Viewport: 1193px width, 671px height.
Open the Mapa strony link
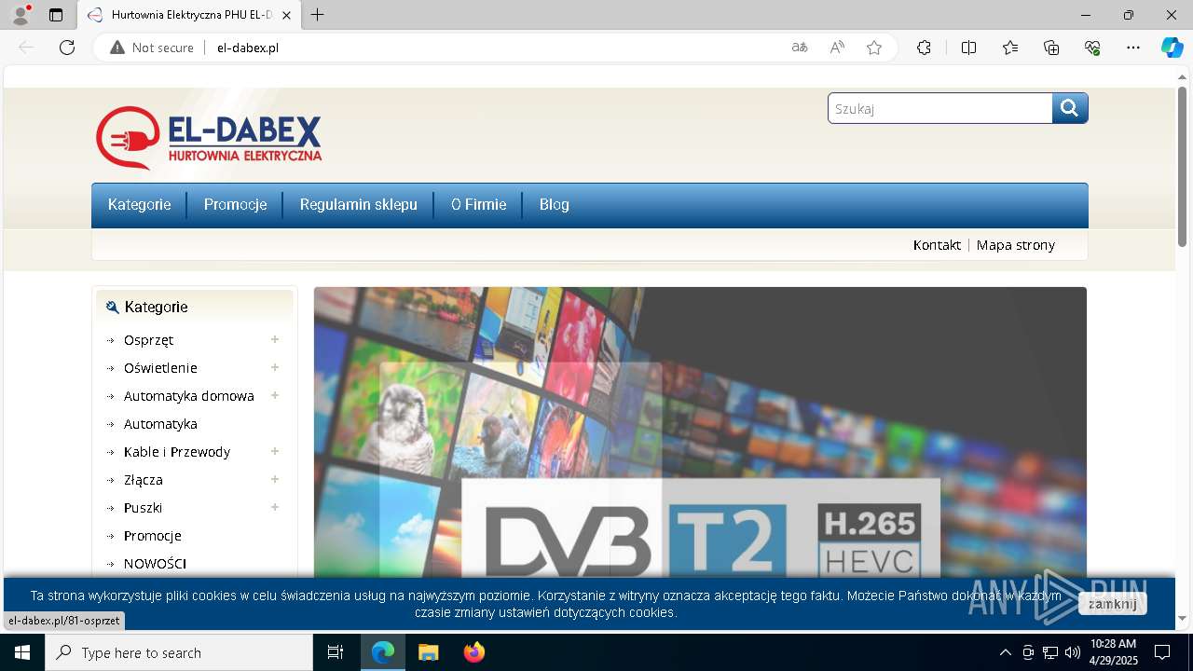tap(1016, 245)
